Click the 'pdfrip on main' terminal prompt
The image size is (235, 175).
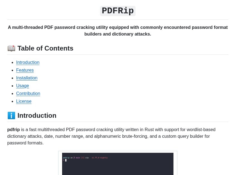[72, 158]
